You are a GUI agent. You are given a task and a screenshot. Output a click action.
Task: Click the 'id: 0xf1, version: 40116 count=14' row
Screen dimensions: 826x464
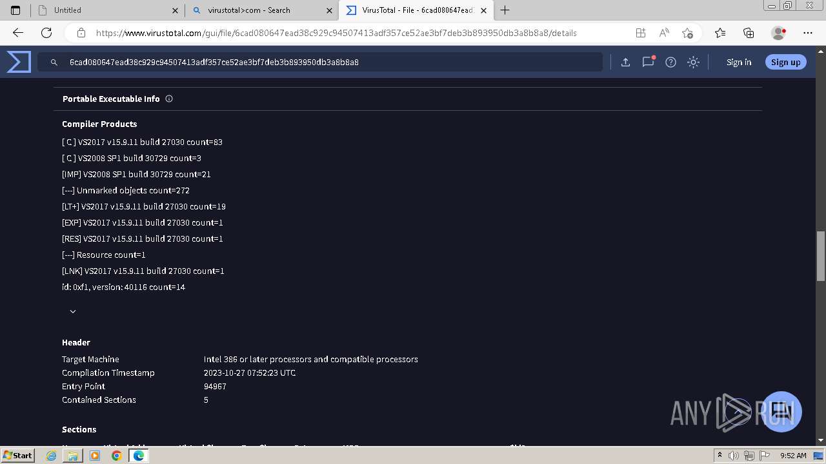click(x=123, y=287)
